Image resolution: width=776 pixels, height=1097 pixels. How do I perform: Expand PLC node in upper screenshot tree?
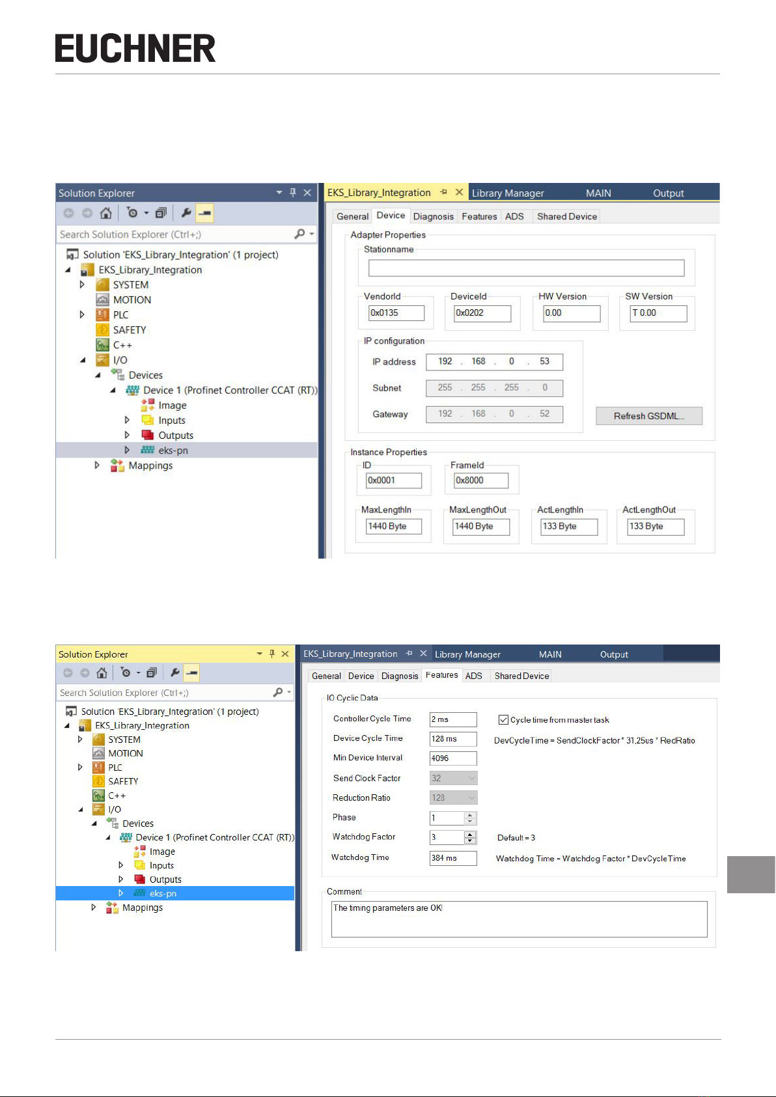pos(82,314)
